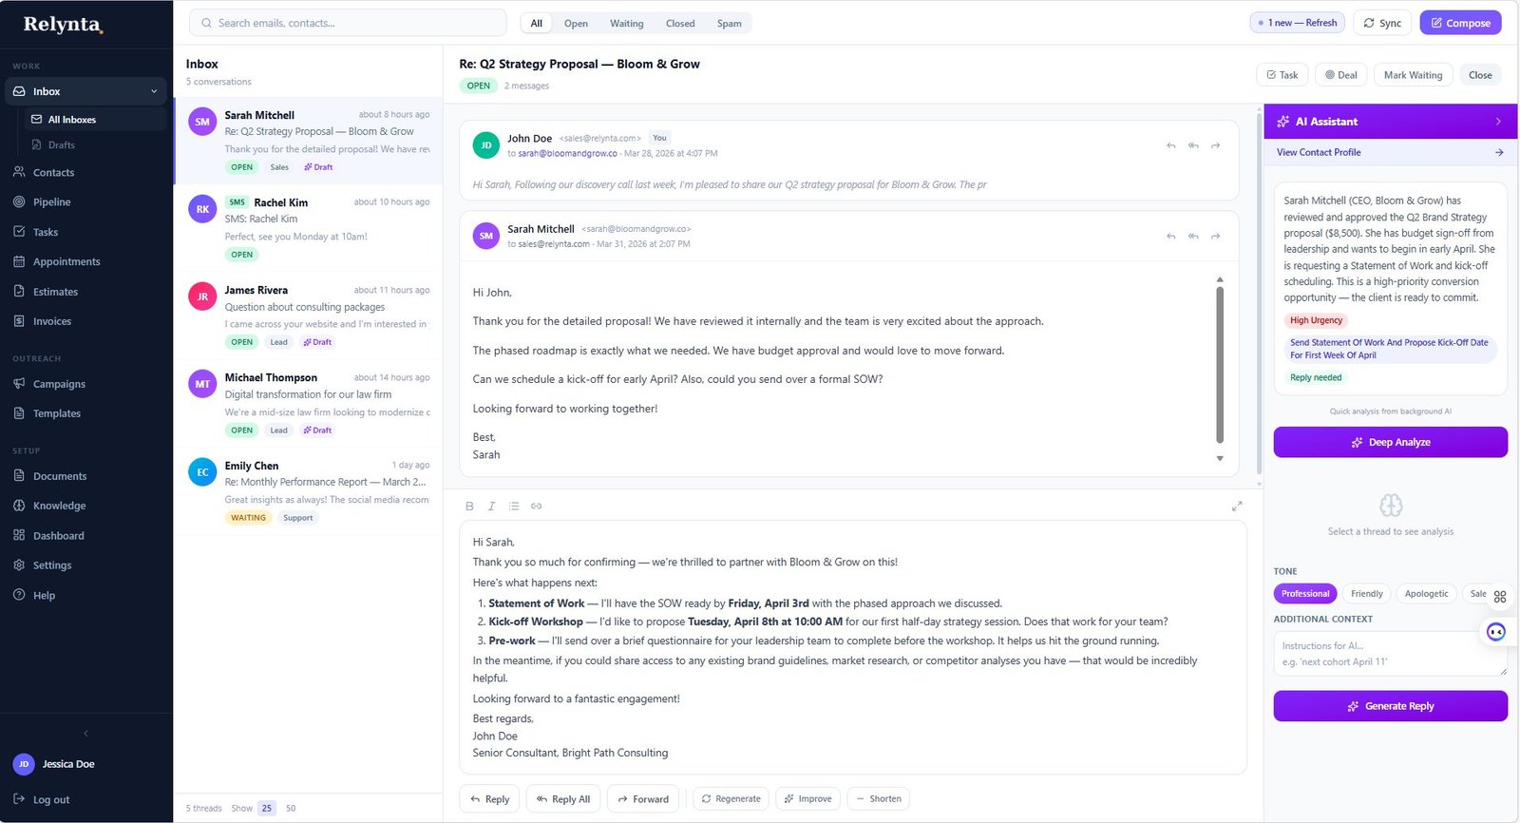The image size is (1520, 823).
Task: Click the Search emails, contacts field
Action: point(348,23)
